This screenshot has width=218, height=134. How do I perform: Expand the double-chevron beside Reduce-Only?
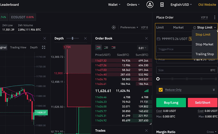tap(214, 90)
